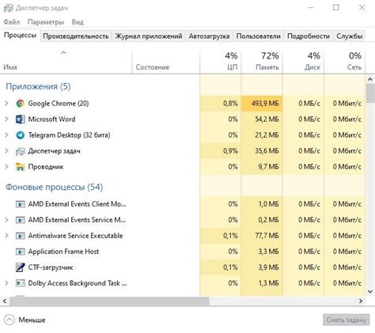The height and width of the screenshot is (333, 375).
Task: Select the Приложения (5) group header
Action: [38, 86]
